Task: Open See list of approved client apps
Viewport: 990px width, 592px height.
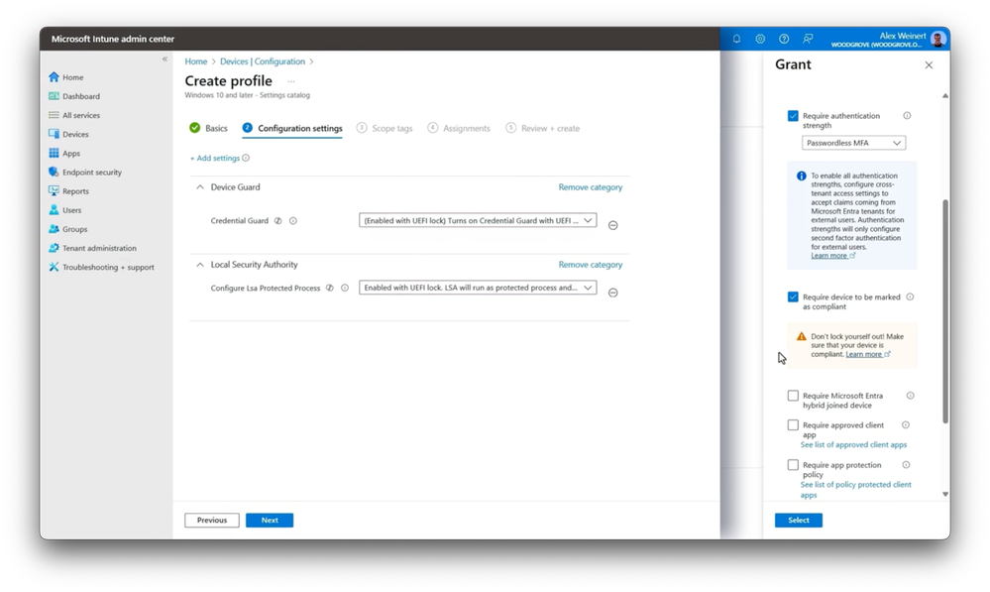Action: 853,445
